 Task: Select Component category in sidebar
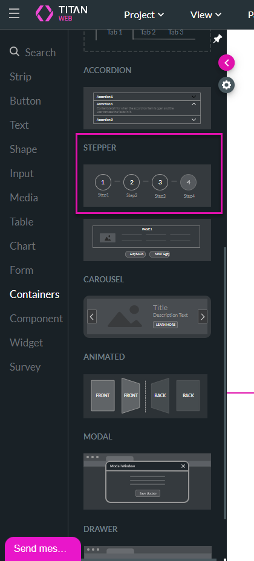pyautogui.click(x=36, y=319)
